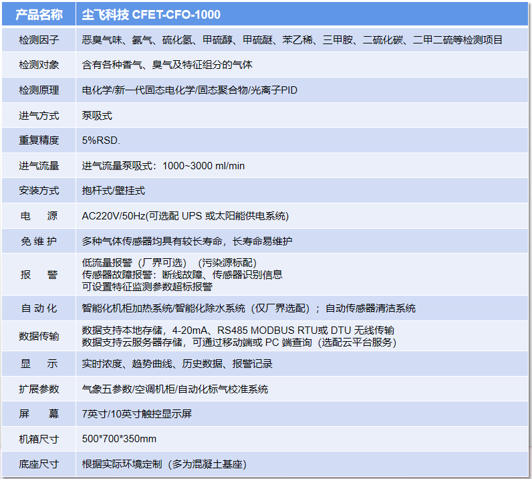
Task: Click the 检测因子 row label
Action: pyautogui.click(x=39, y=40)
